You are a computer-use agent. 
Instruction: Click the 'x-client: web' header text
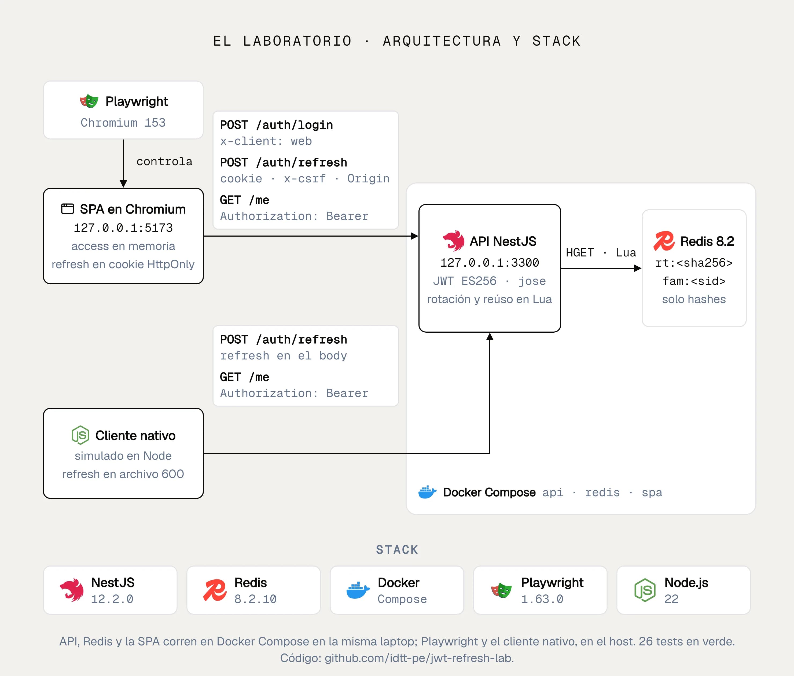(x=266, y=141)
